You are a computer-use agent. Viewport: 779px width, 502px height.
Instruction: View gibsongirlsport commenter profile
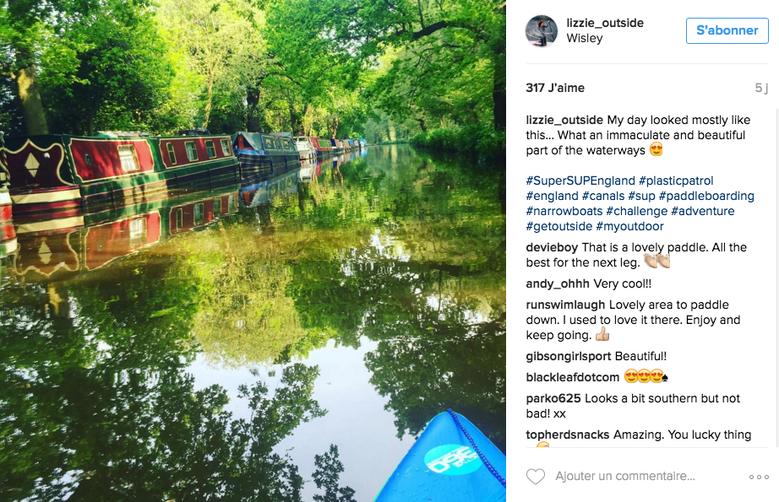[569, 356]
